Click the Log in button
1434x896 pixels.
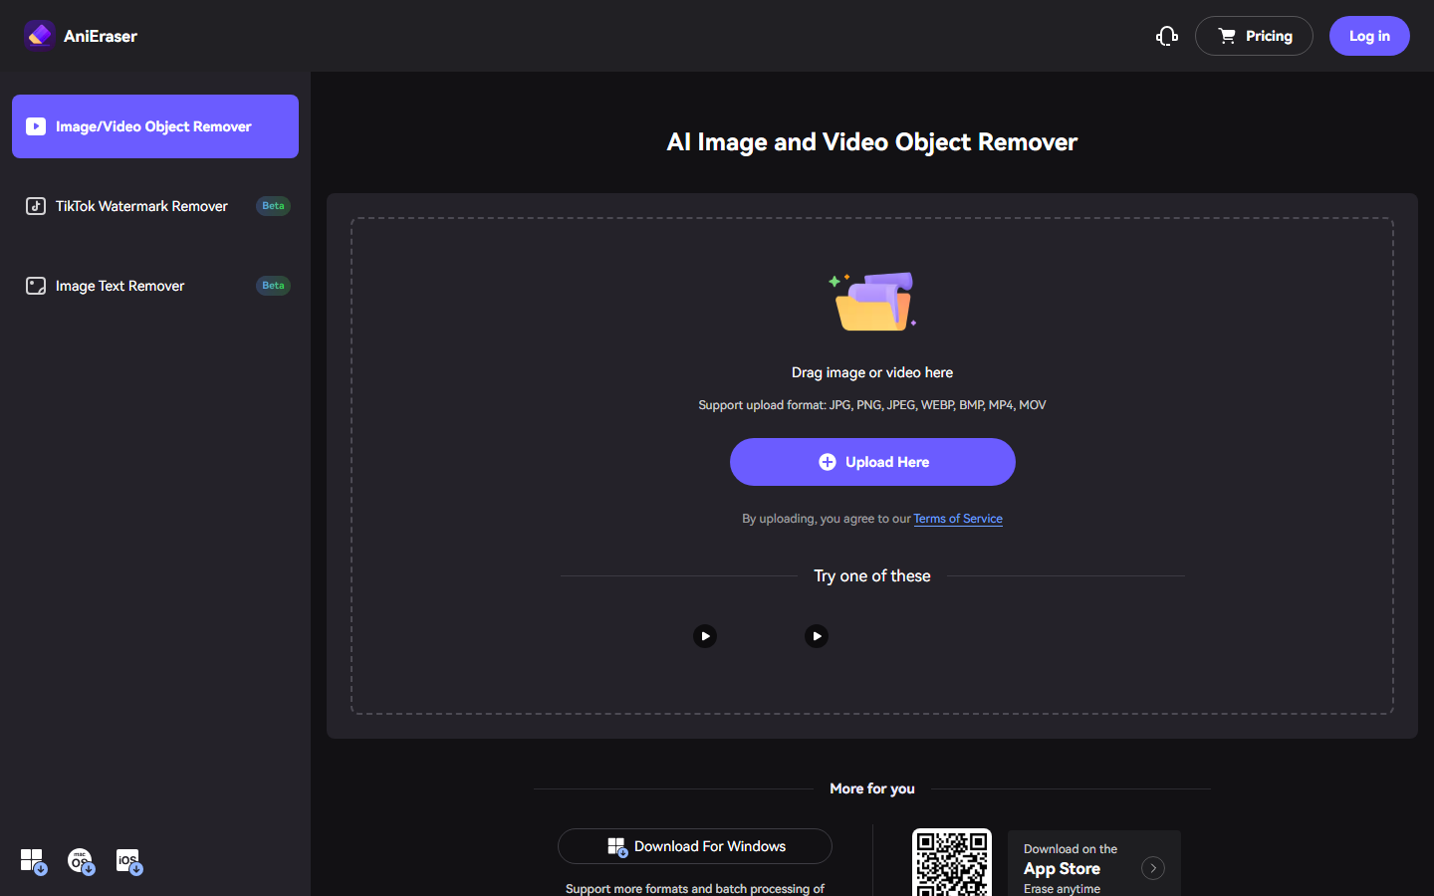pos(1369,36)
